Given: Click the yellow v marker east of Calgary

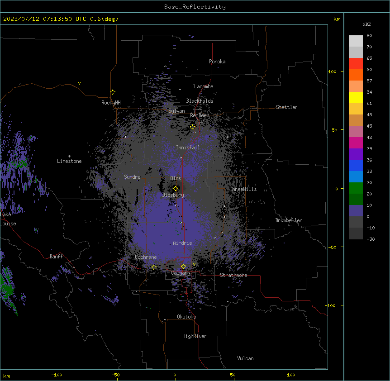Looking at the screenshot, I should pos(194,264).
